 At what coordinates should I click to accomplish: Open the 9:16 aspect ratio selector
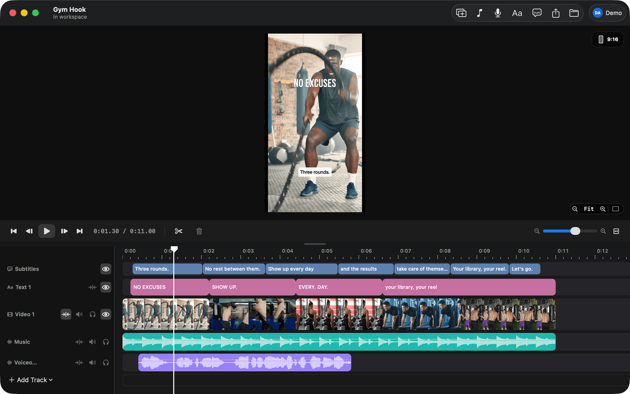pyautogui.click(x=608, y=39)
